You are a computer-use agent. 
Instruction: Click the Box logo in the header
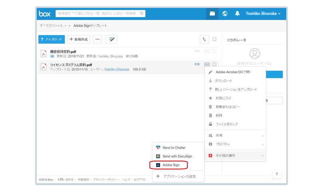44,14
